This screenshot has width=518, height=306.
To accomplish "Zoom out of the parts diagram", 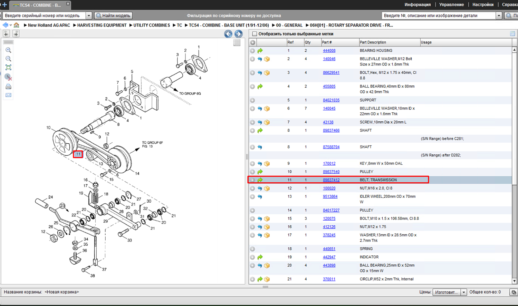I will click(8, 59).
